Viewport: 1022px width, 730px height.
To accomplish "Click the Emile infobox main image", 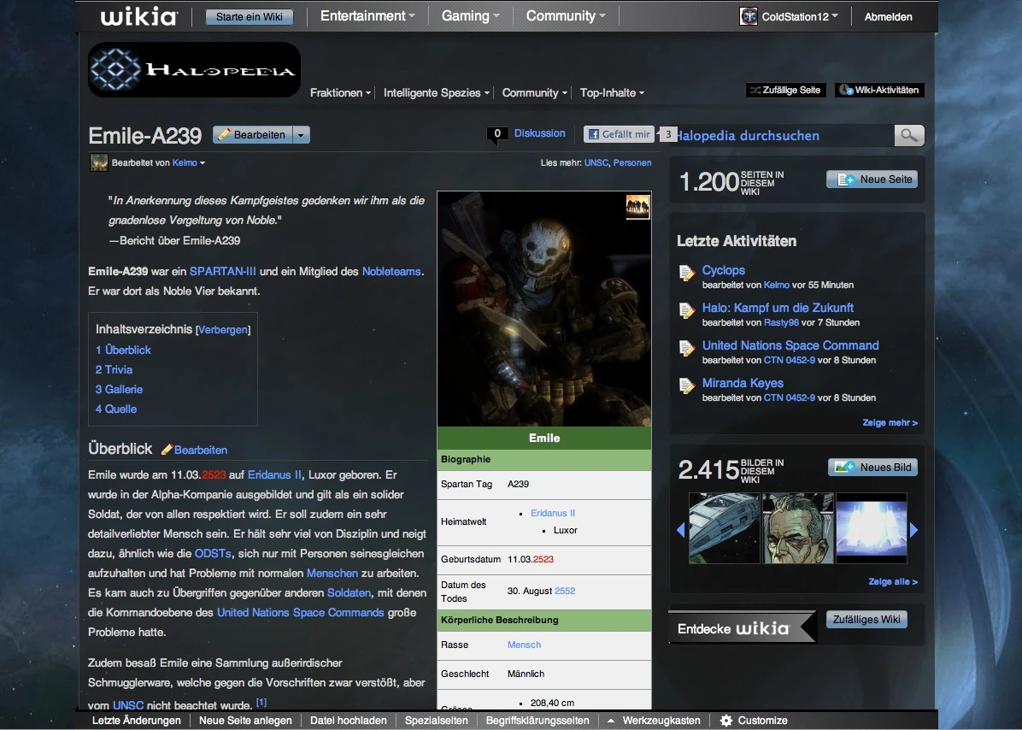I will coord(544,309).
